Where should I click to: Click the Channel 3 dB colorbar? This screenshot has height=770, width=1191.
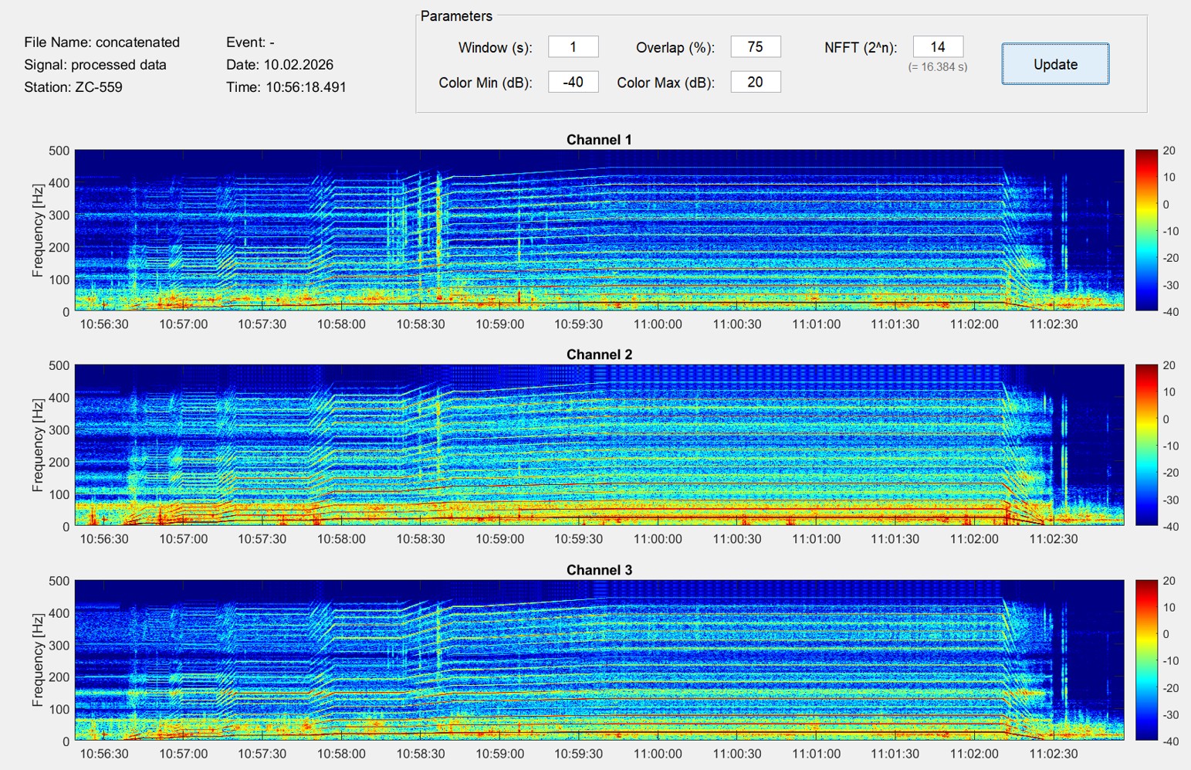[1146, 660]
